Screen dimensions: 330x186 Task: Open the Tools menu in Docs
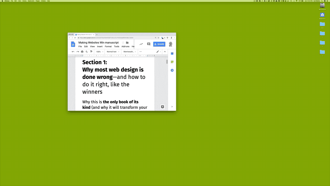coord(117,47)
